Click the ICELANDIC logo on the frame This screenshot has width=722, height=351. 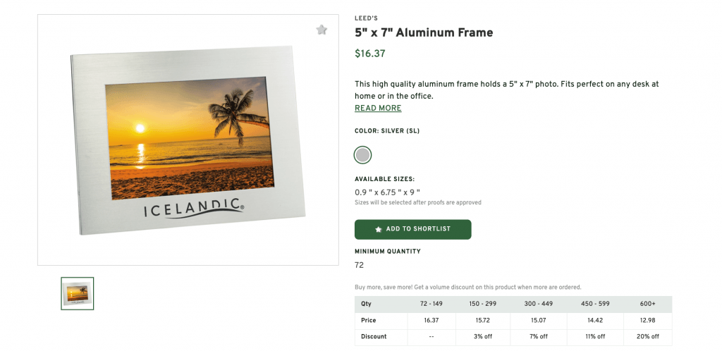(x=194, y=209)
